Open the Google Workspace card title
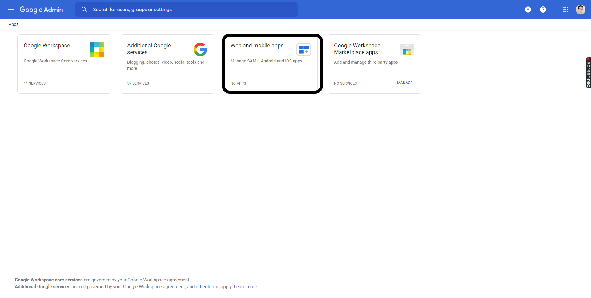591x298 pixels. [x=47, y=46]
